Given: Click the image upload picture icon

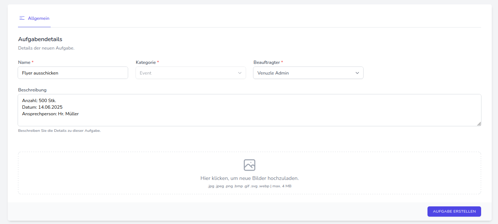Looking at the screenshot, I should click(249, 165).
